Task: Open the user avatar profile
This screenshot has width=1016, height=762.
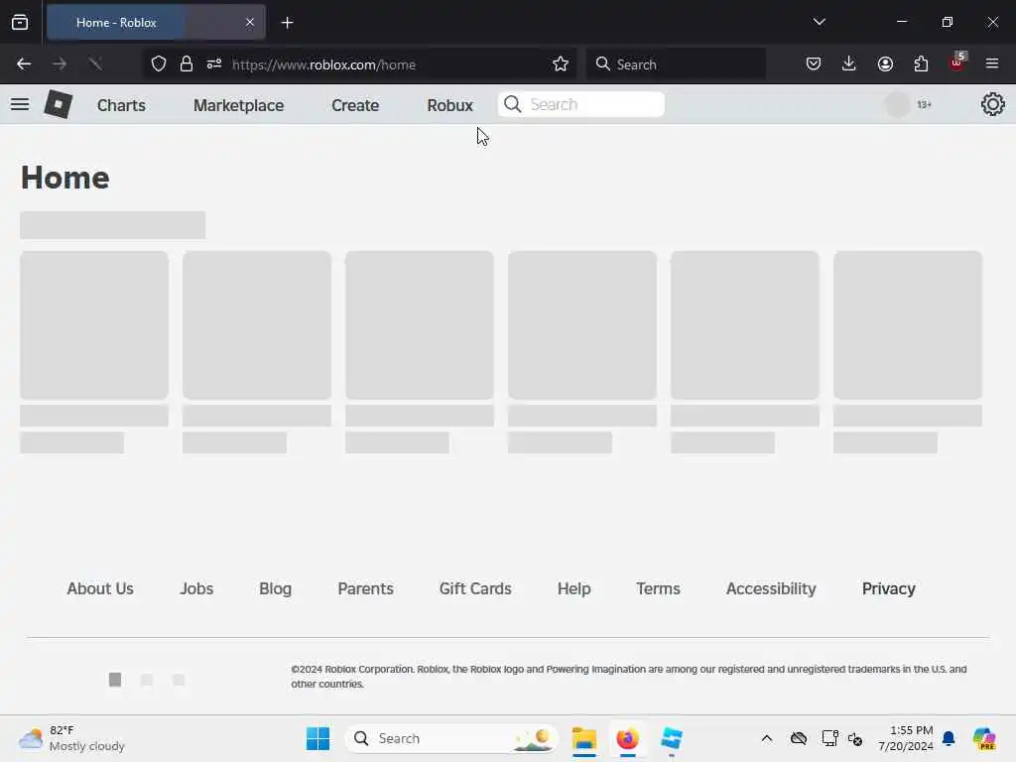Action: [x=897, y=104]
